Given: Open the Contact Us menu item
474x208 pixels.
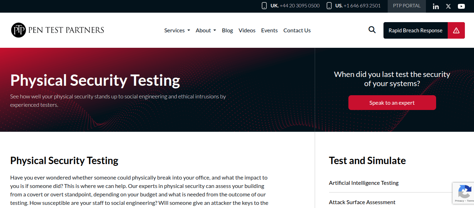Looking at the screenshot, I should [297, 30].
